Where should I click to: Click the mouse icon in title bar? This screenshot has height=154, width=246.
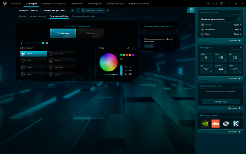coord(208,4)
